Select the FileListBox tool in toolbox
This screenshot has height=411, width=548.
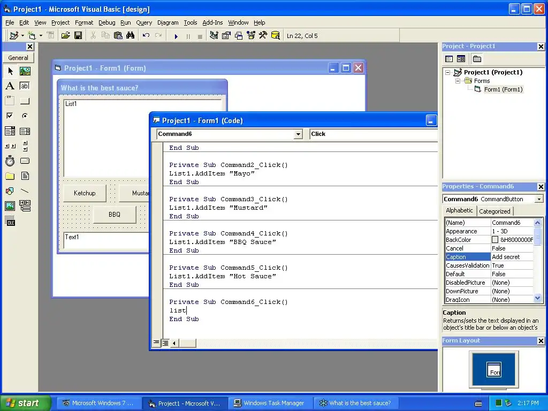(25, 176)
